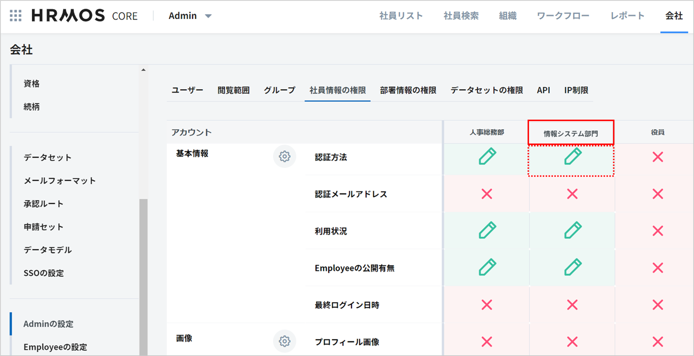The image size is (694, 356).
Task: Click the 人事総務部 pencil icon for 認証方法
Action: 487,156
